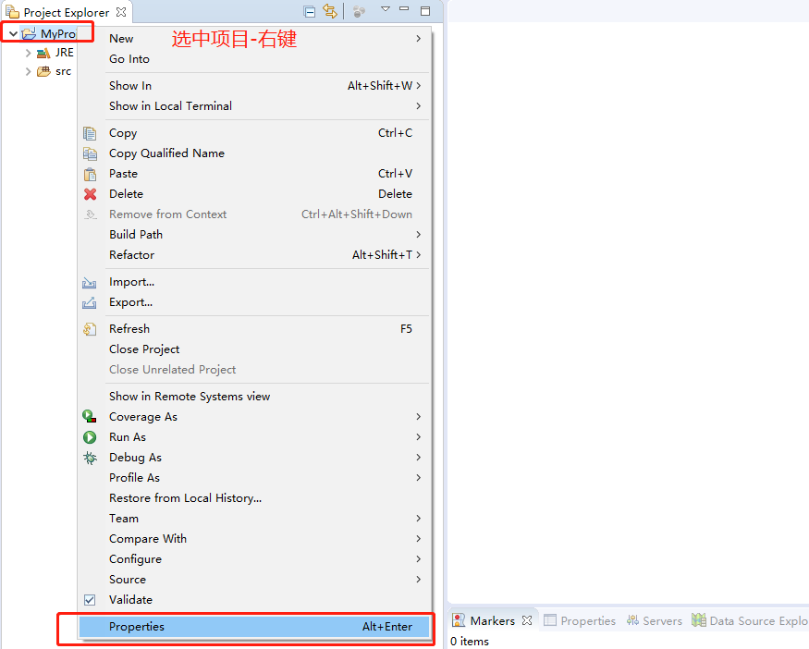Close the Markers tab
Screen dimensions: 809x649
pyautogui.click(x=527, y=620)
